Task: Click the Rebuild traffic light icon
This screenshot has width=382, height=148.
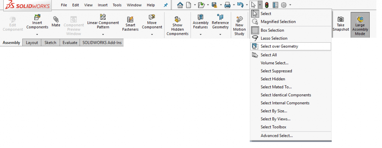Action: (267, 5)
